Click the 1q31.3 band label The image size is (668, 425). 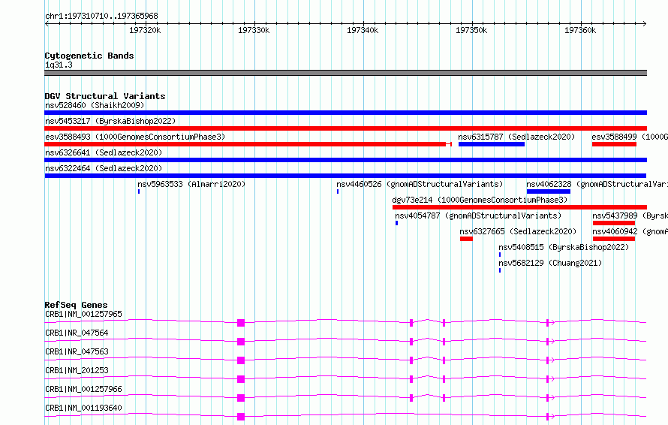[59, 65]
